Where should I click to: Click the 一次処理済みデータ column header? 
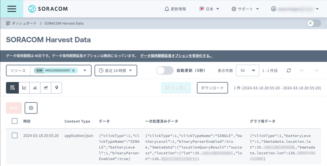[x=162, y=121]
